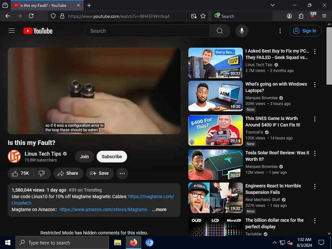This screenshot has height=249, width=332.
Task: Open options menu for Tesla Solar Roof video
Action: tap(315, 153)
